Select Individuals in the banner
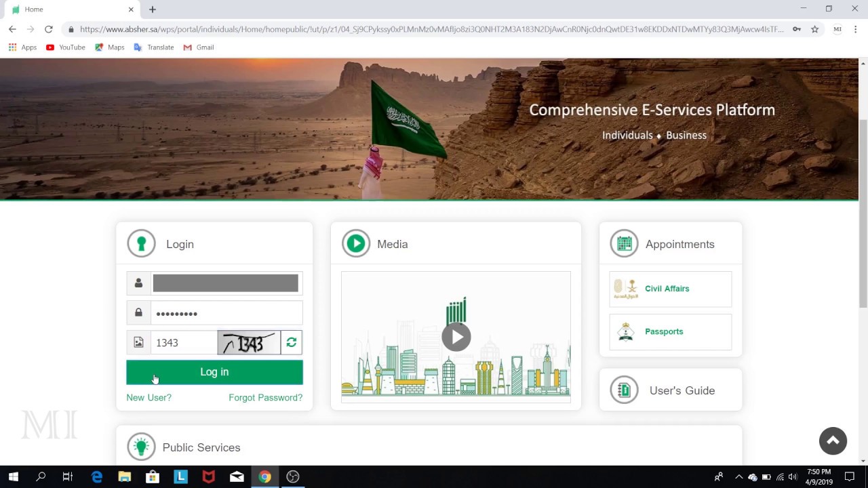Screen dimensions: 868x488 [x=627, y=135]
